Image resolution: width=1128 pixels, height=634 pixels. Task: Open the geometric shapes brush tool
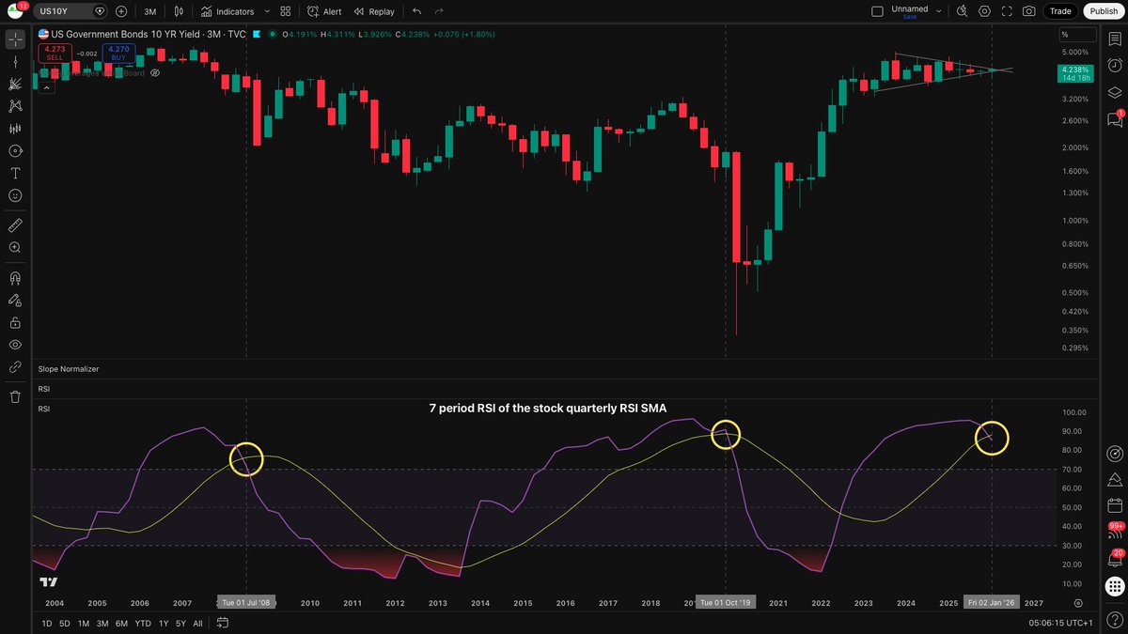pos(15,151)
